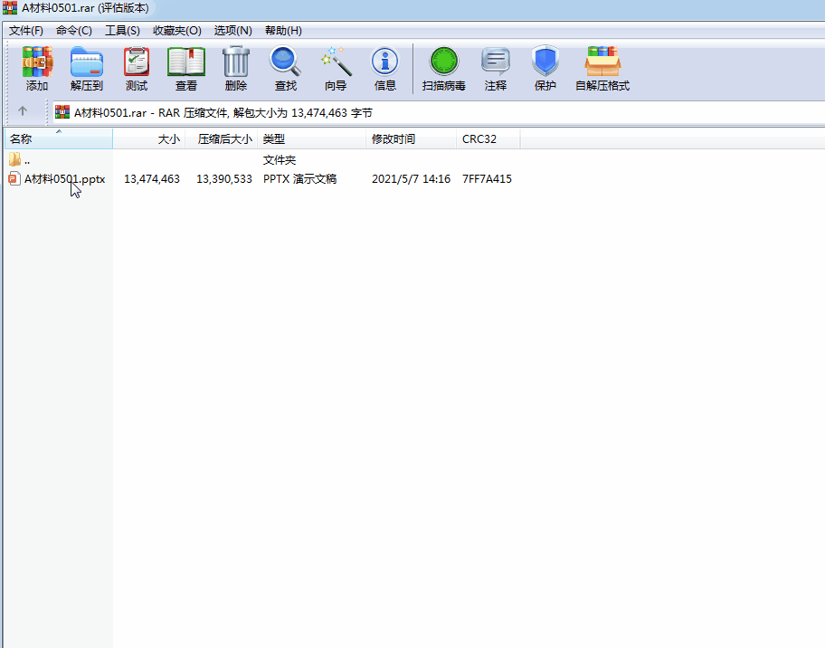The image size is (825, 648).
Task: Click packed size value 13,390,533
Action: pyautogui.click(x=224, y=179)
